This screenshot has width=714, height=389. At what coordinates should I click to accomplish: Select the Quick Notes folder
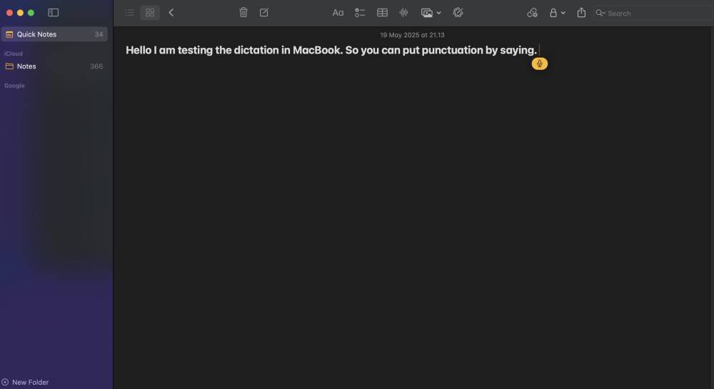coord(54,34)
